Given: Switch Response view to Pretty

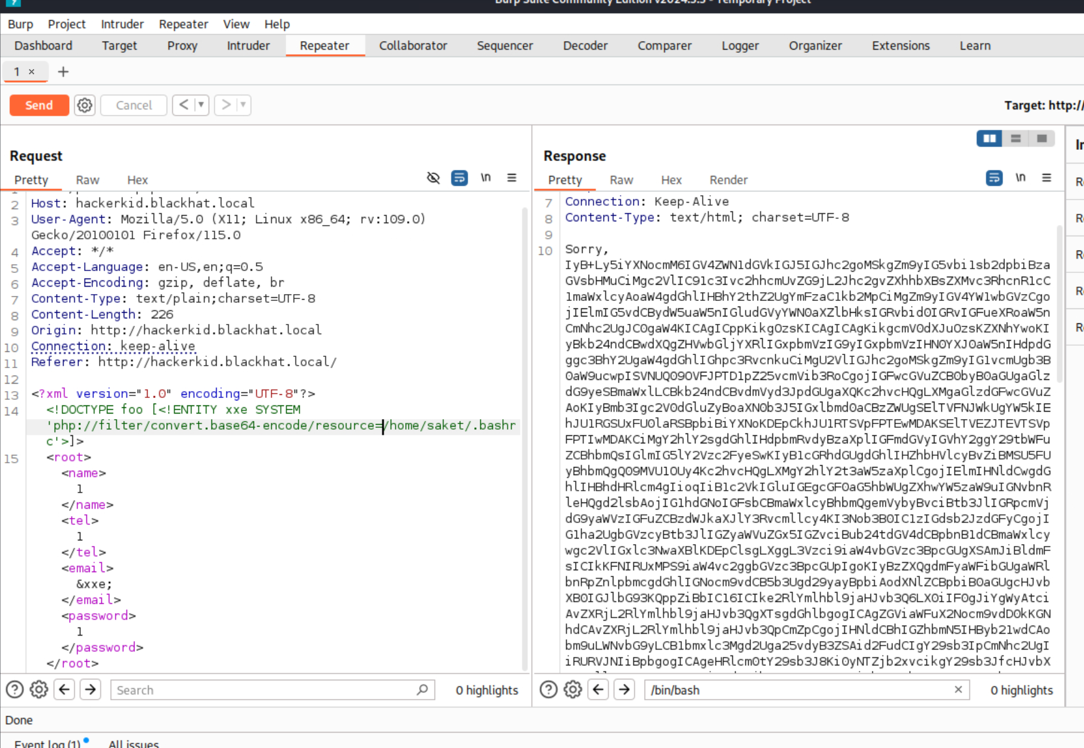Looking at the screenshot, I should [x=565, y=180].
